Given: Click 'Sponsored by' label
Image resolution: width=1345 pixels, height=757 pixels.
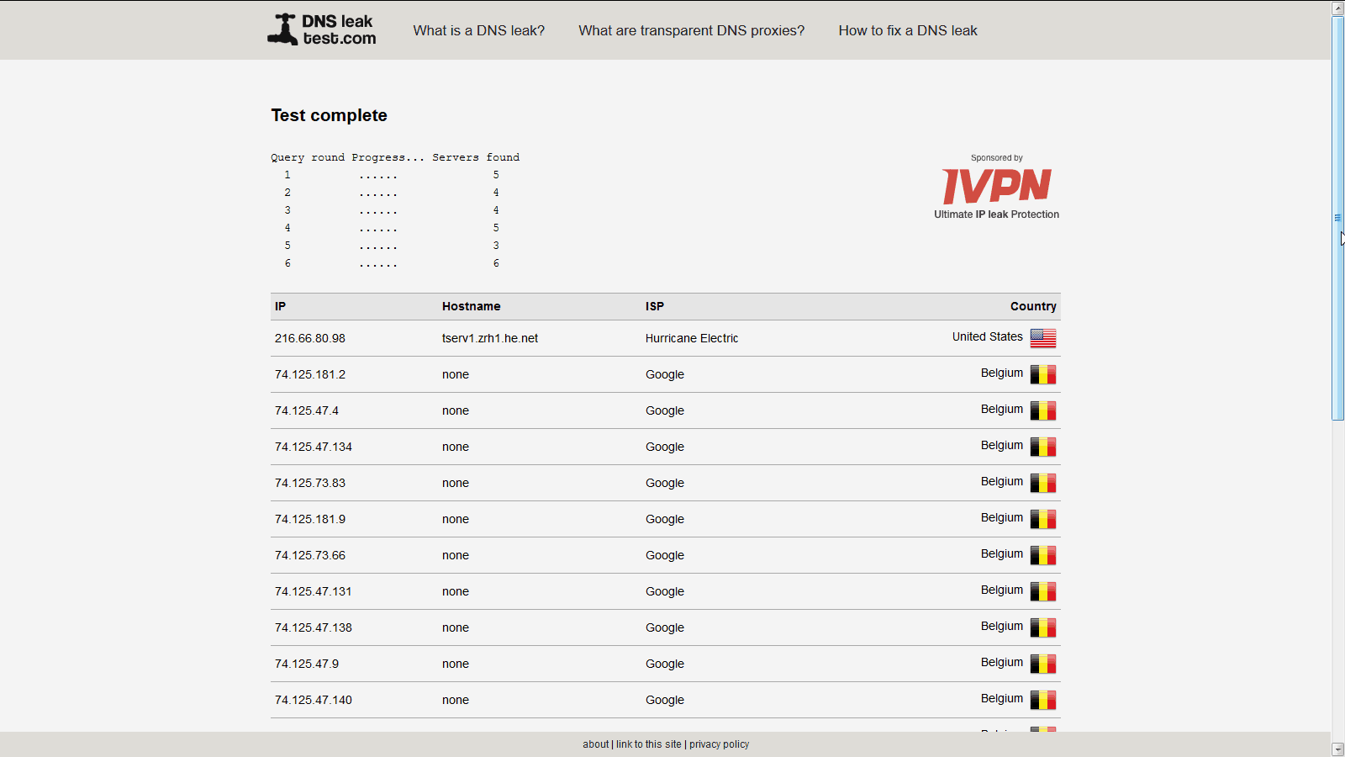Looking at the screenshot, I should 997,157.
